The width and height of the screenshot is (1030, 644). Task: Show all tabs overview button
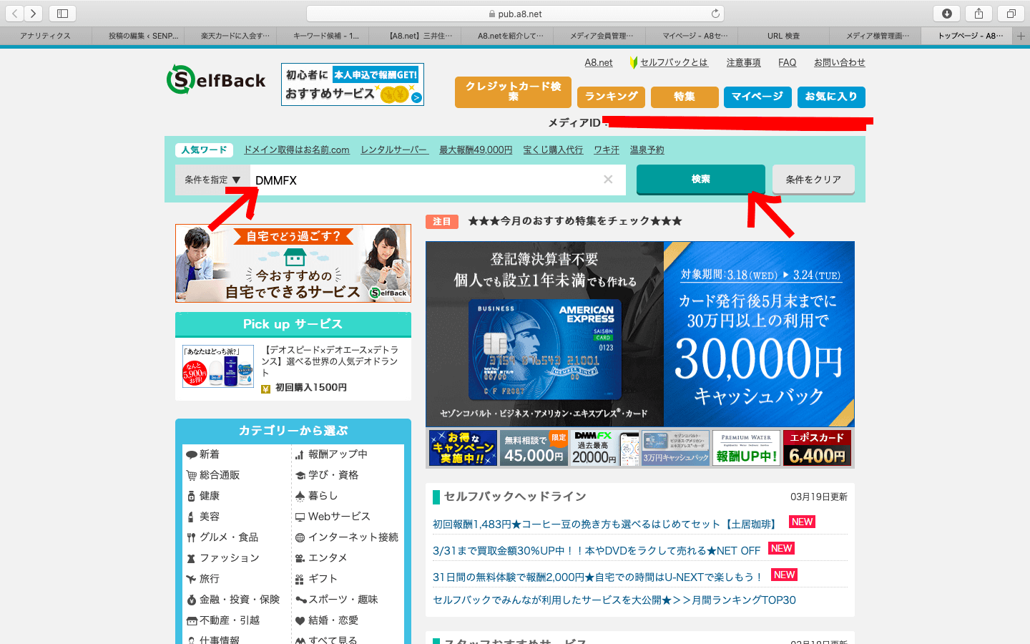1011,14
